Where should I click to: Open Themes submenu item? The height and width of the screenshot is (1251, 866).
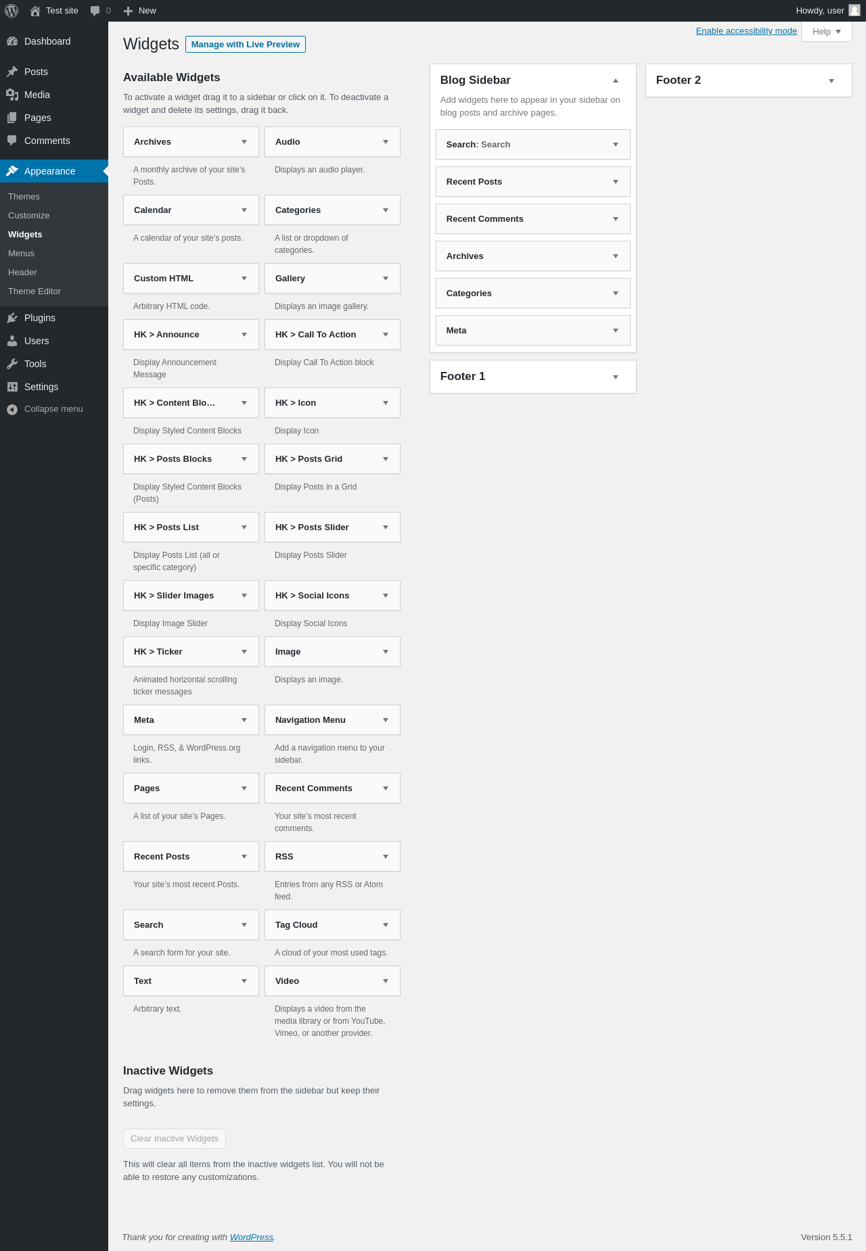(x=24, y=197)
